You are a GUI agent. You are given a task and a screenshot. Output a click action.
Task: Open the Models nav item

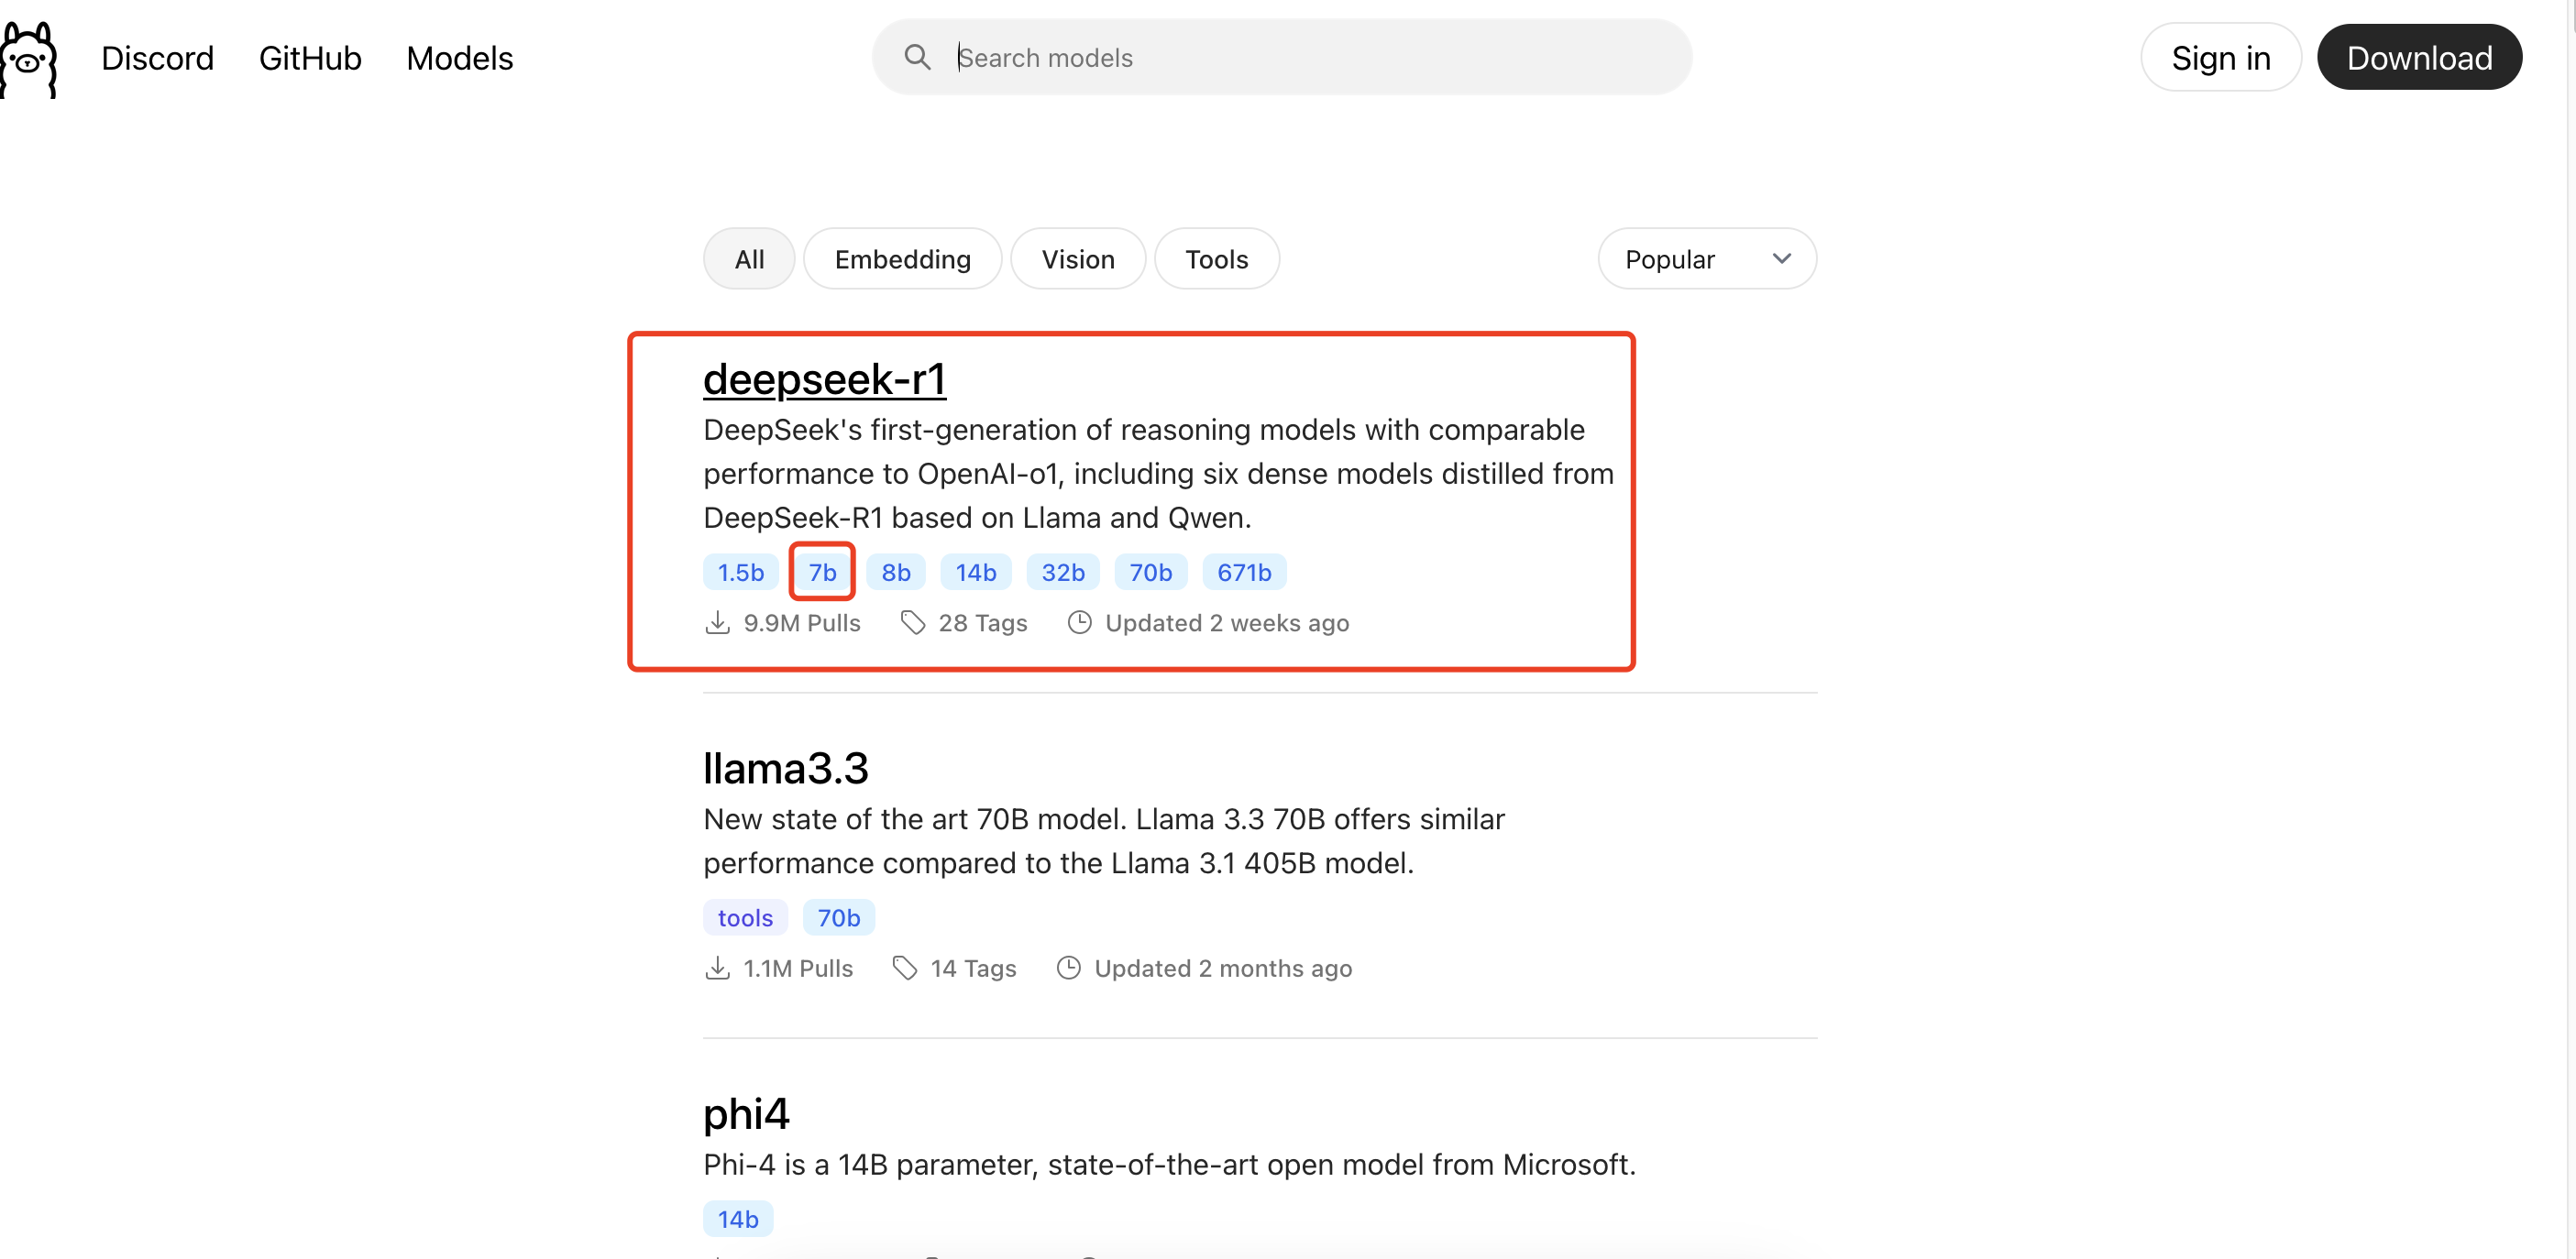click(459, 58)
